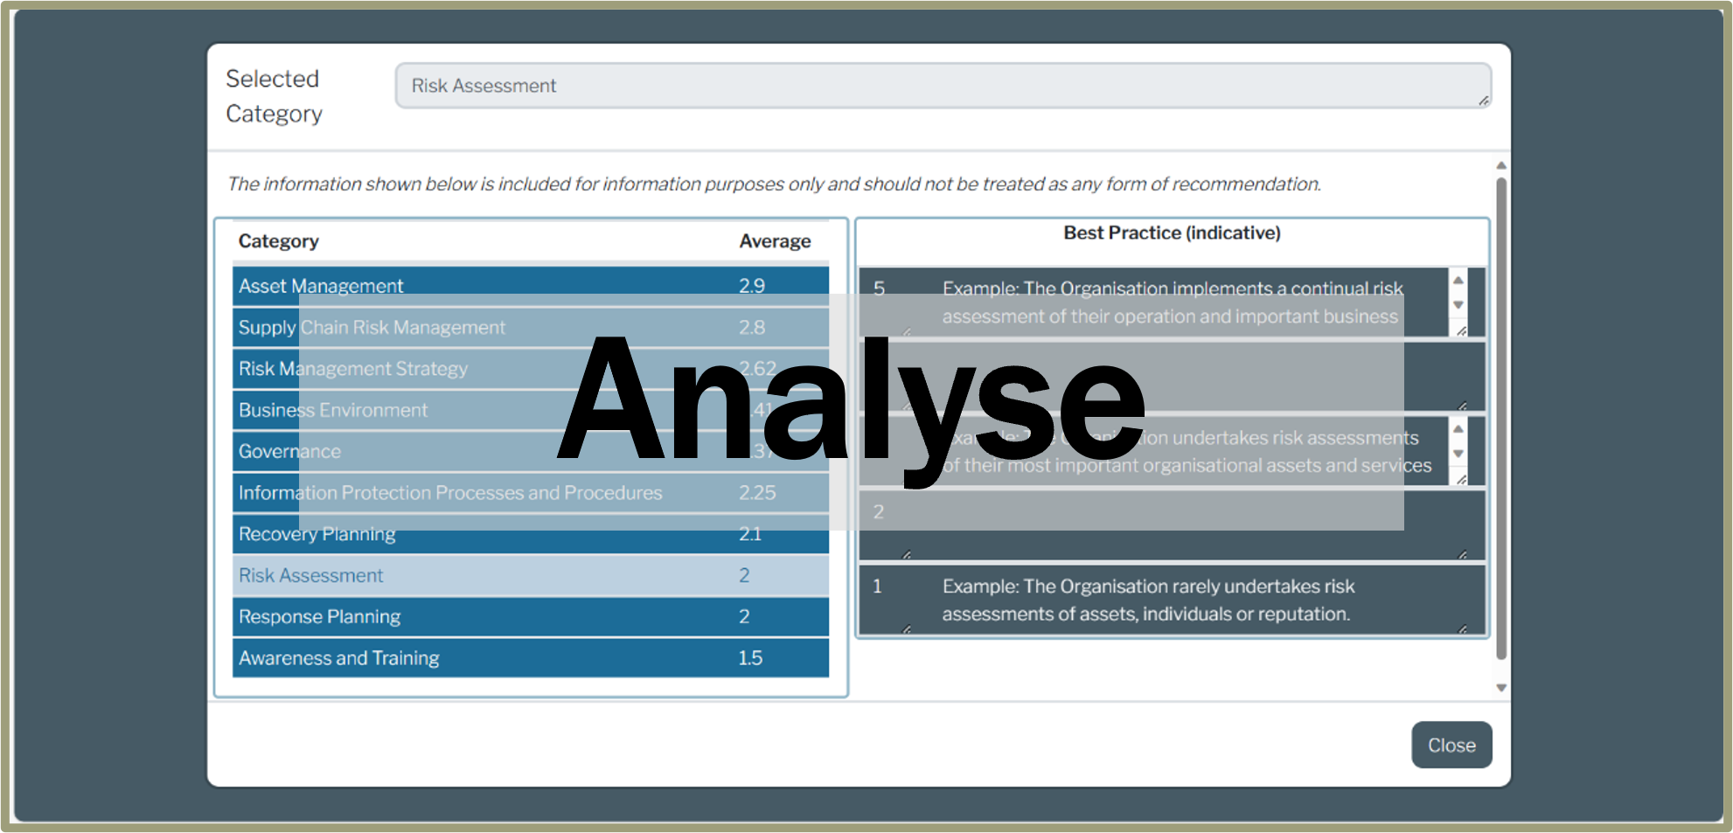Viewport: 1733px width, 833px height.
Task: Click the Selected Category input field
Action: [944, 85]
